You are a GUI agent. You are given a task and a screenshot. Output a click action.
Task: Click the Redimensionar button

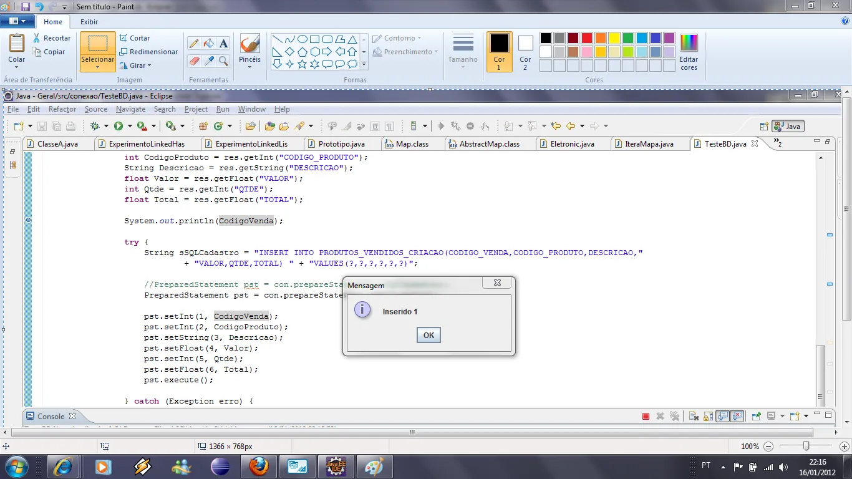coord(148,52)
